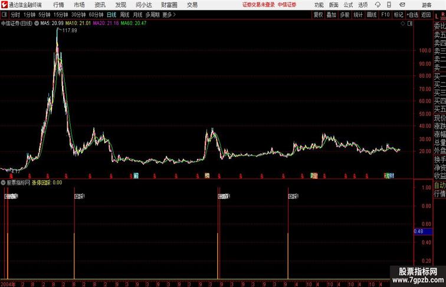Open the 发现 menu
This screenshot has height=287, width=446.
(120, 5)
